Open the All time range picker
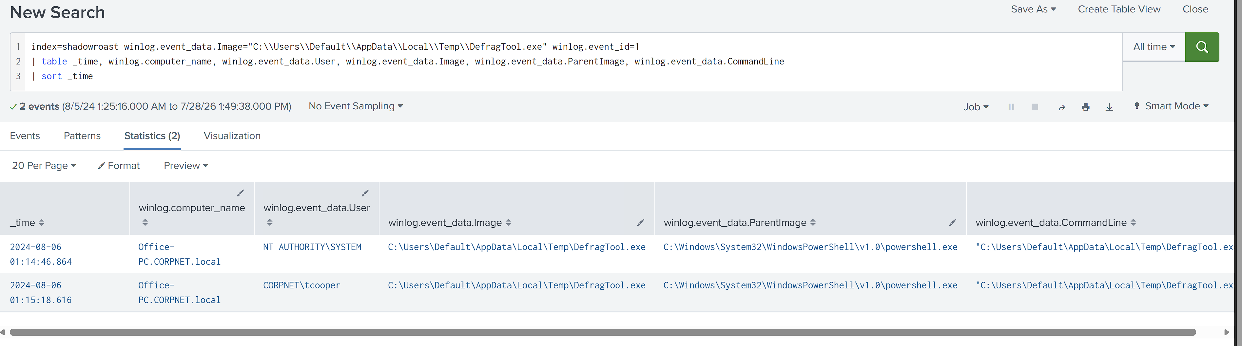Viewport: 1242px width, 346px height. point(1154,47)
